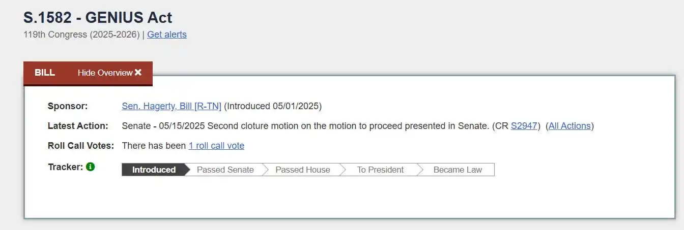Open Sen. Hagerty, Bill [R-TN] sponsor page
This screenshot has height=230, width=684.
(172, 106)
